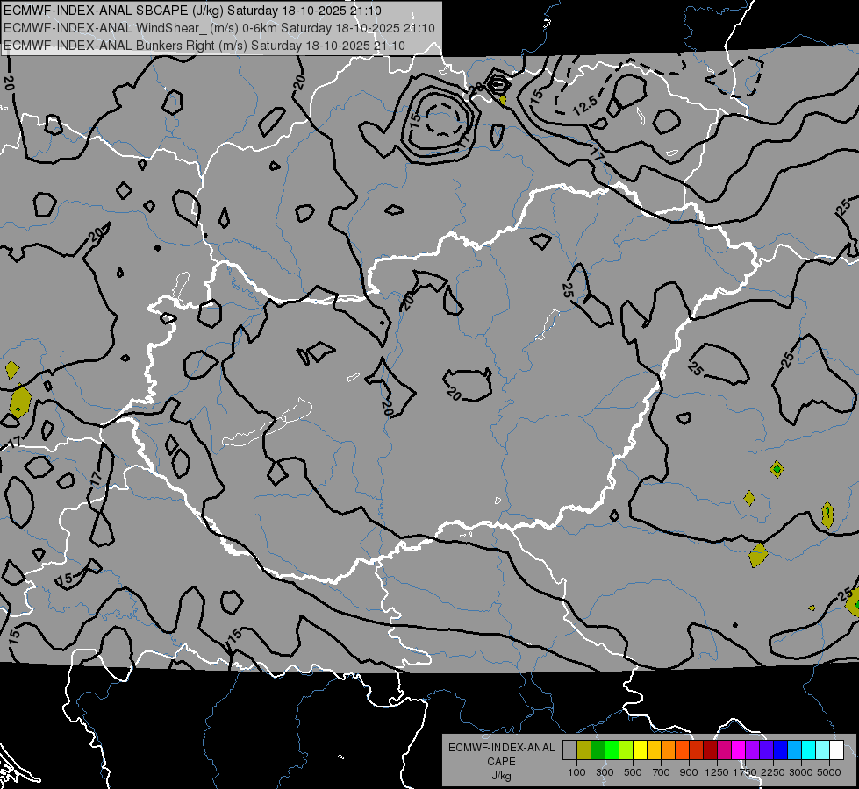Click the Bunkers Right (m/s) header line
Screen dimensions: 859x789
coord(204,46)
